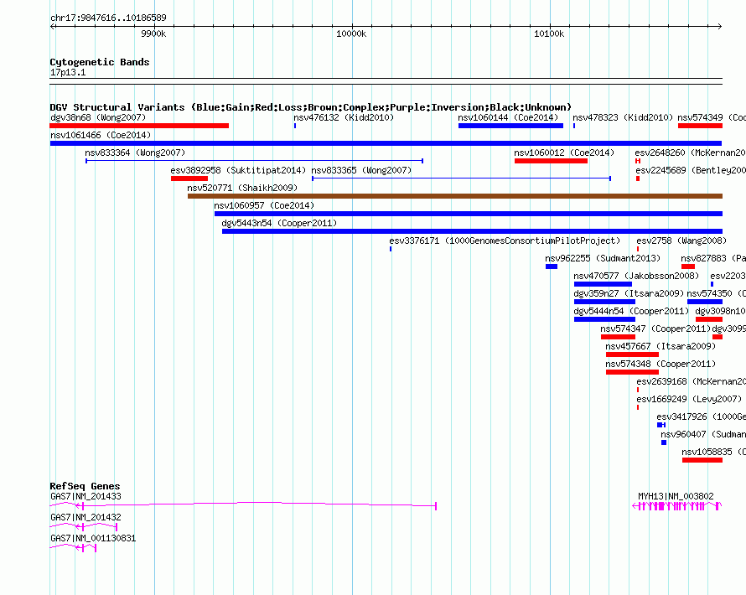Image resolution: width=746 pixels, height=595 pixels.
Task: Open esv3376171 1000GenomesConsortiumPilotProject label
Action: (x=505, y=241)
